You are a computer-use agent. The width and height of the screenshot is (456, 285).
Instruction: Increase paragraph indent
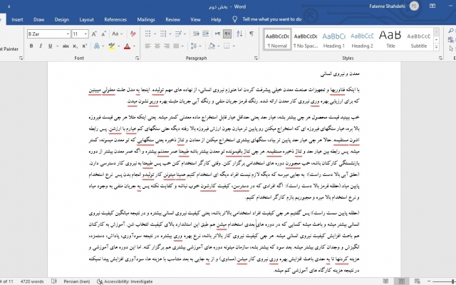click(x=206, y=34)
